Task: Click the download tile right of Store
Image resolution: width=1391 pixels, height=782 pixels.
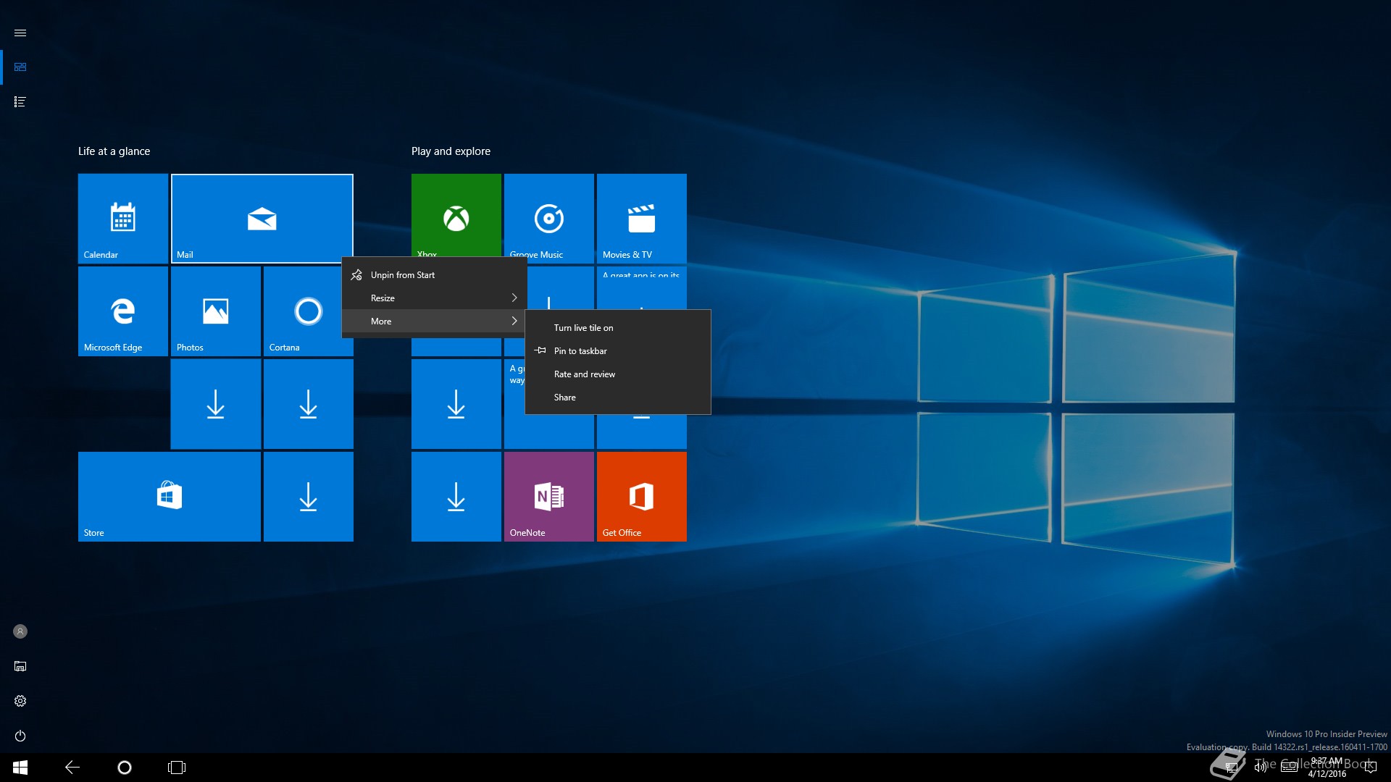Action: (309, 497)
